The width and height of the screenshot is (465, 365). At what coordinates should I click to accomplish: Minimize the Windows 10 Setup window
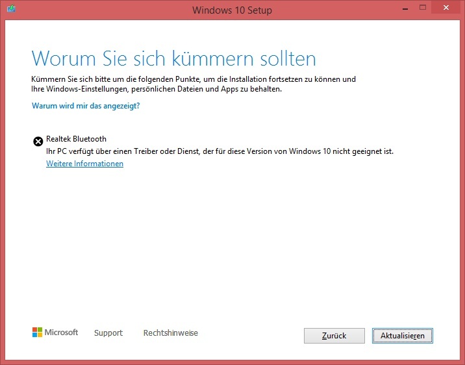click(405, 8)
